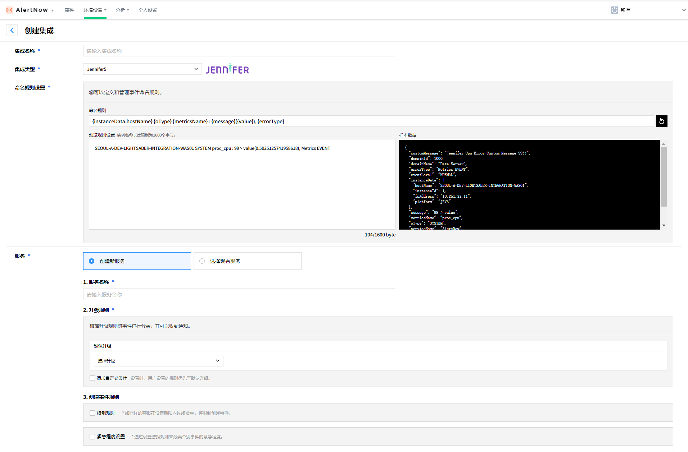Click the organization avatar icon
This screenshot has height=452, width=688.
click(x=614, y=10)
